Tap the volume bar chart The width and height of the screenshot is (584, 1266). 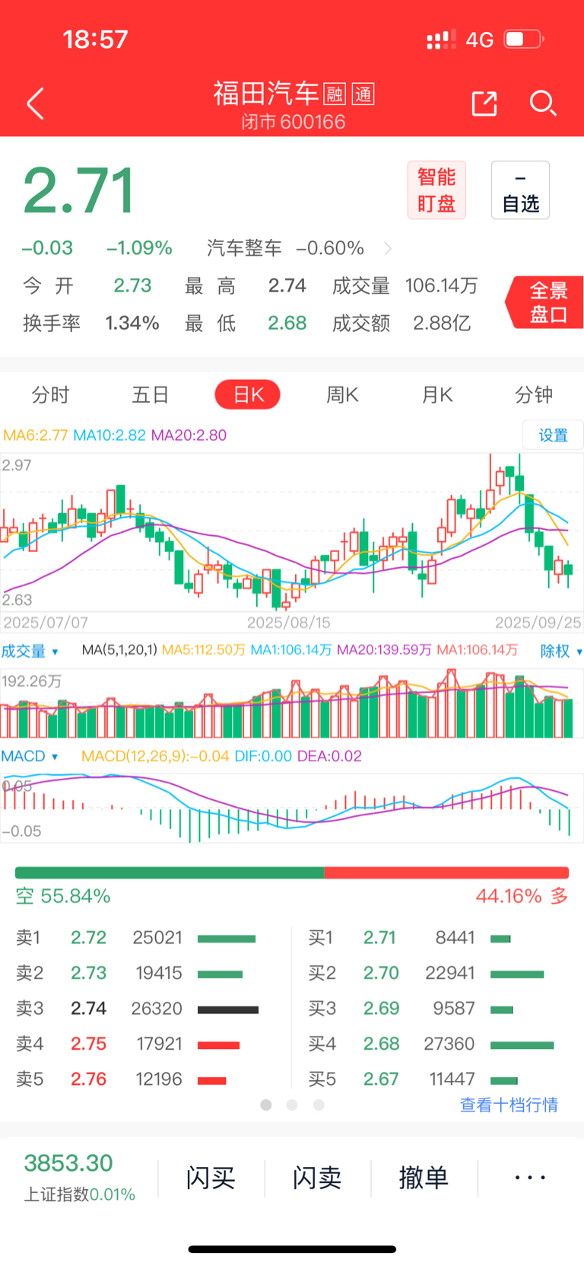pos(292,703)
